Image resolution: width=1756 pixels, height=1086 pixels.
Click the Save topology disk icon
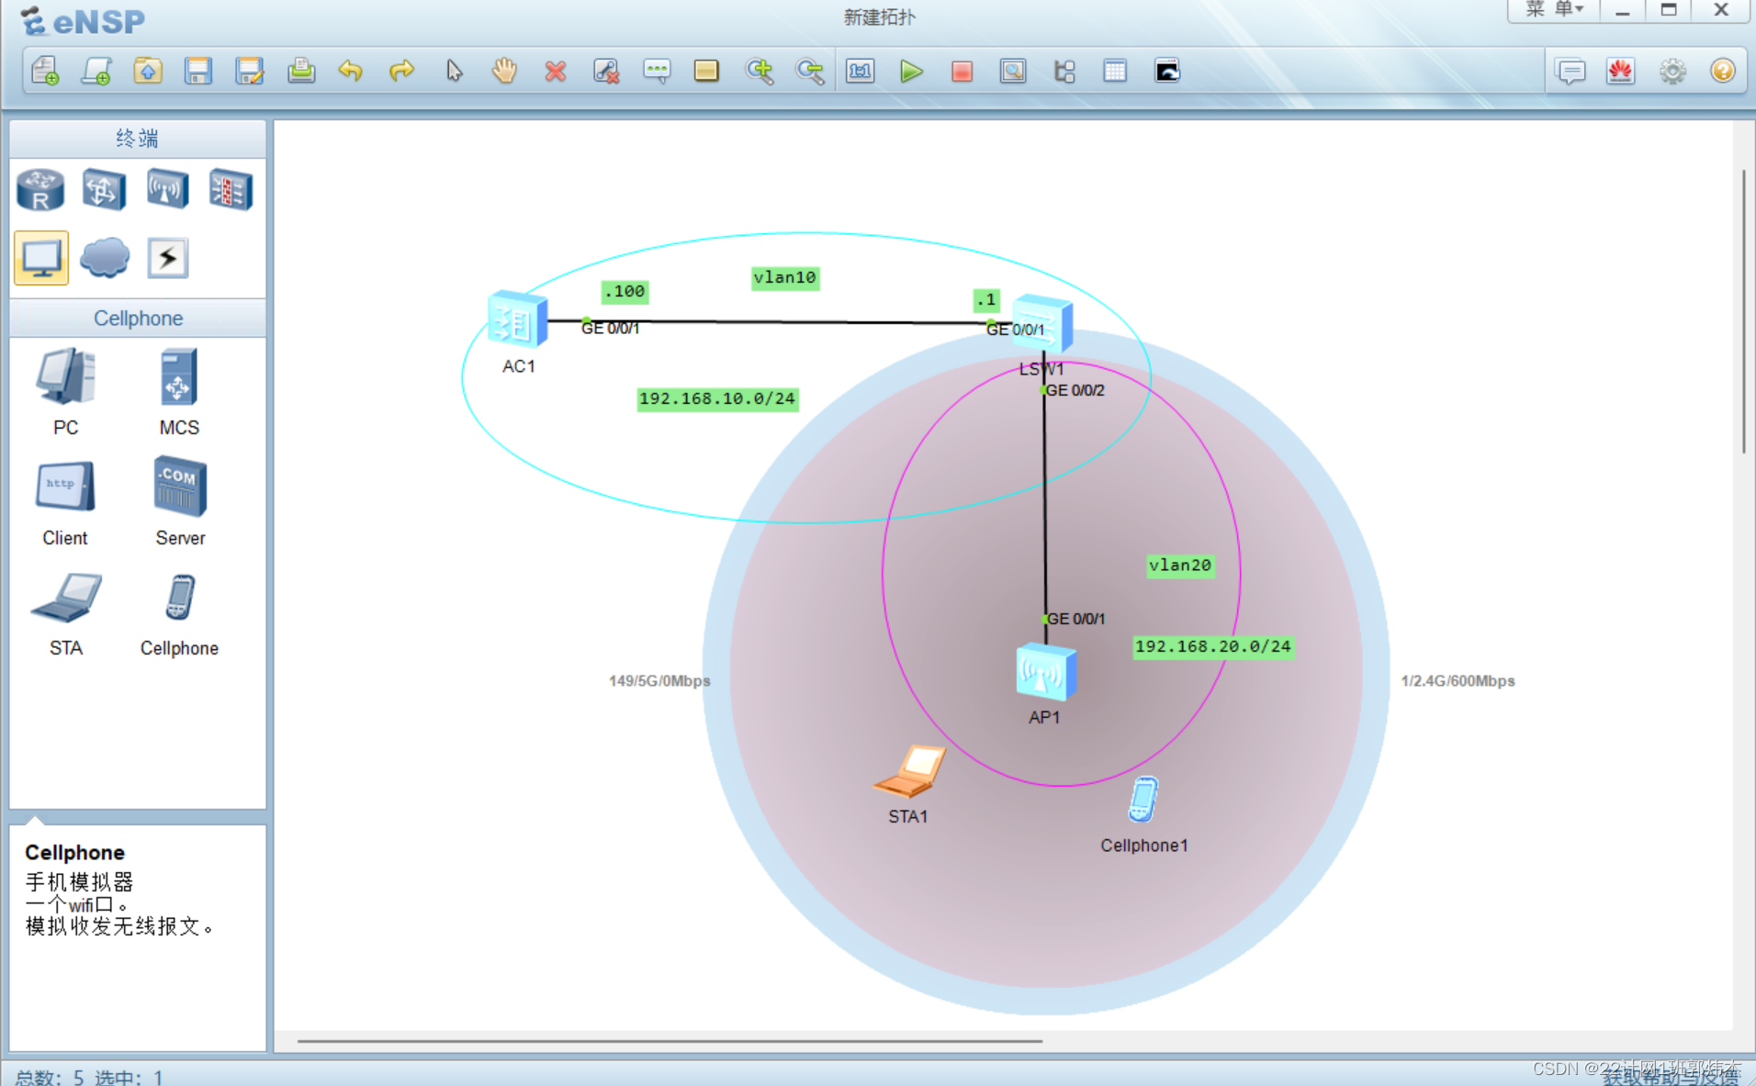pyautogui.click(x=198, y=71)
